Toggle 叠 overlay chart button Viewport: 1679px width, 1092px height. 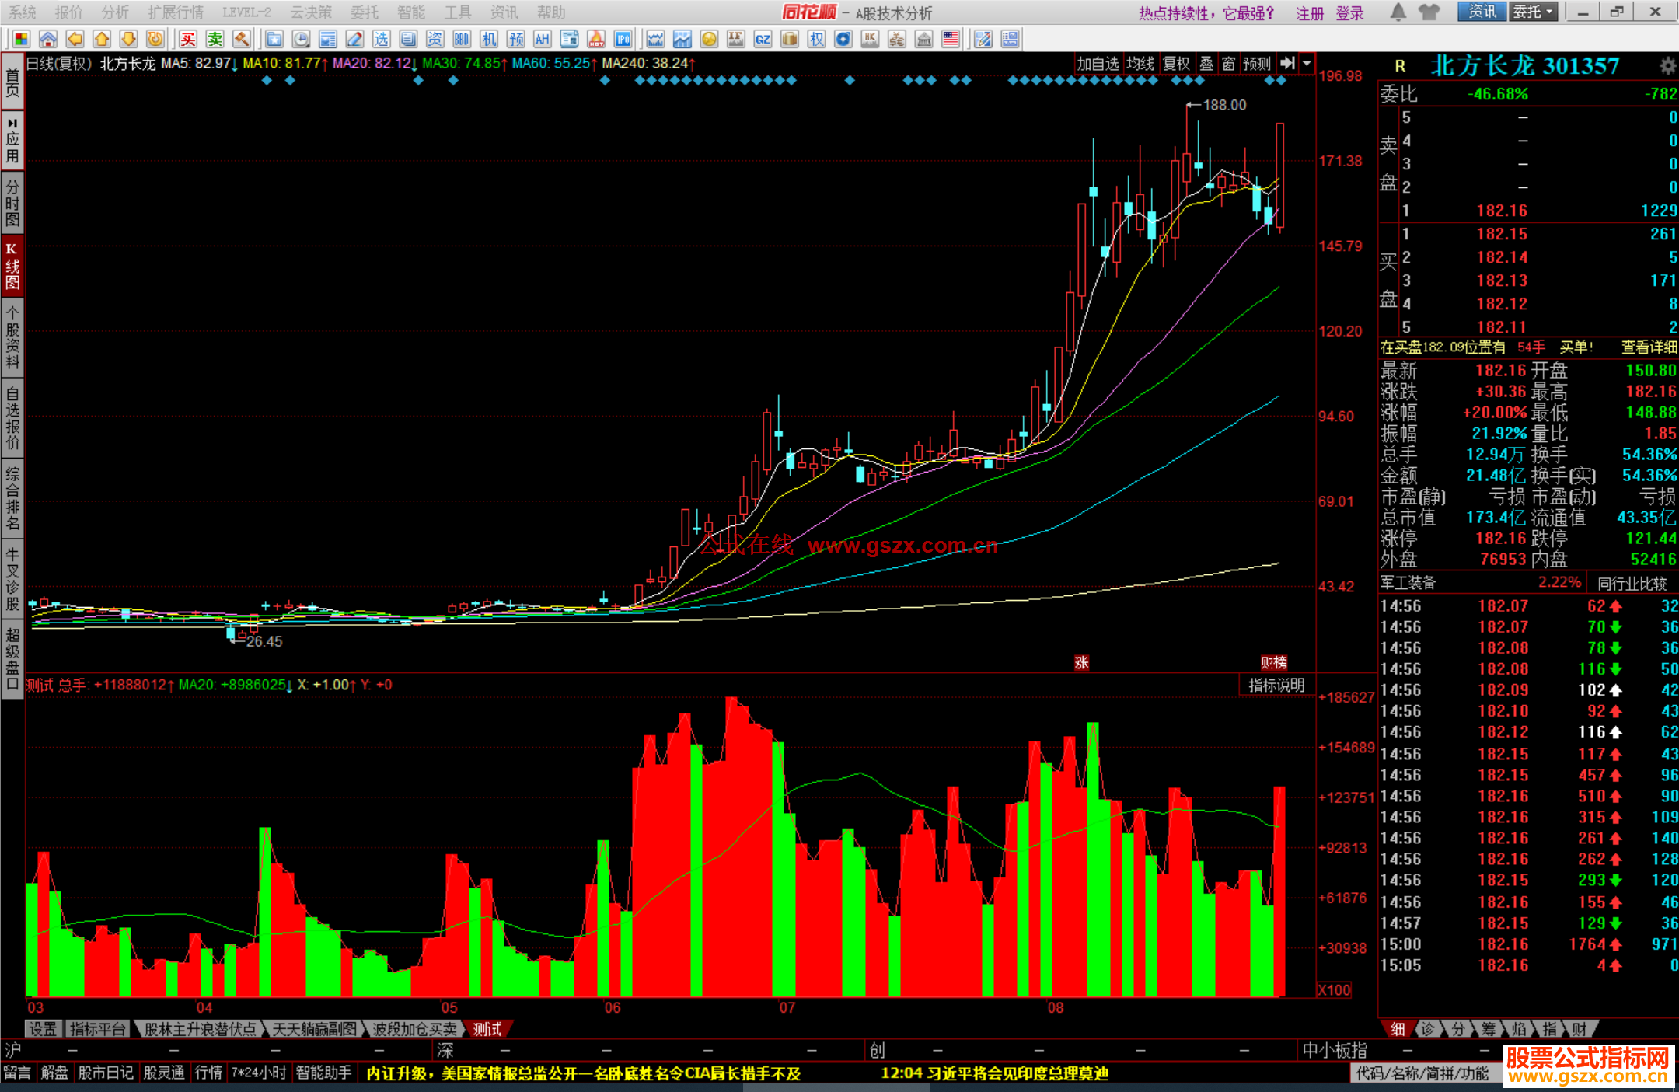click(x=1206, y=64)
